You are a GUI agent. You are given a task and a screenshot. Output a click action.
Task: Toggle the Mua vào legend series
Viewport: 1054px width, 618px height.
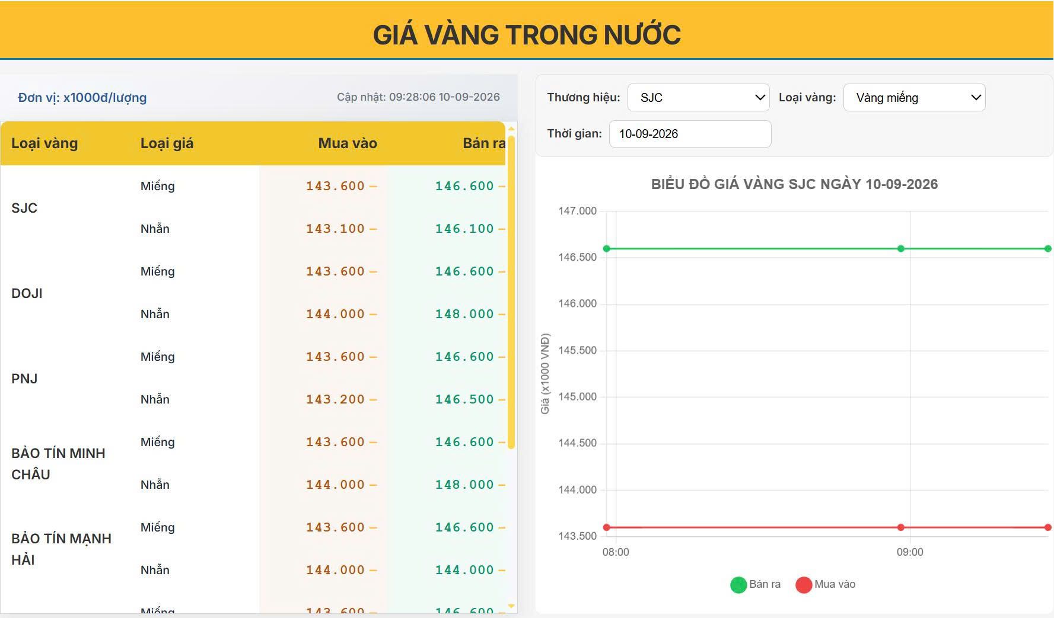(826, 585)
